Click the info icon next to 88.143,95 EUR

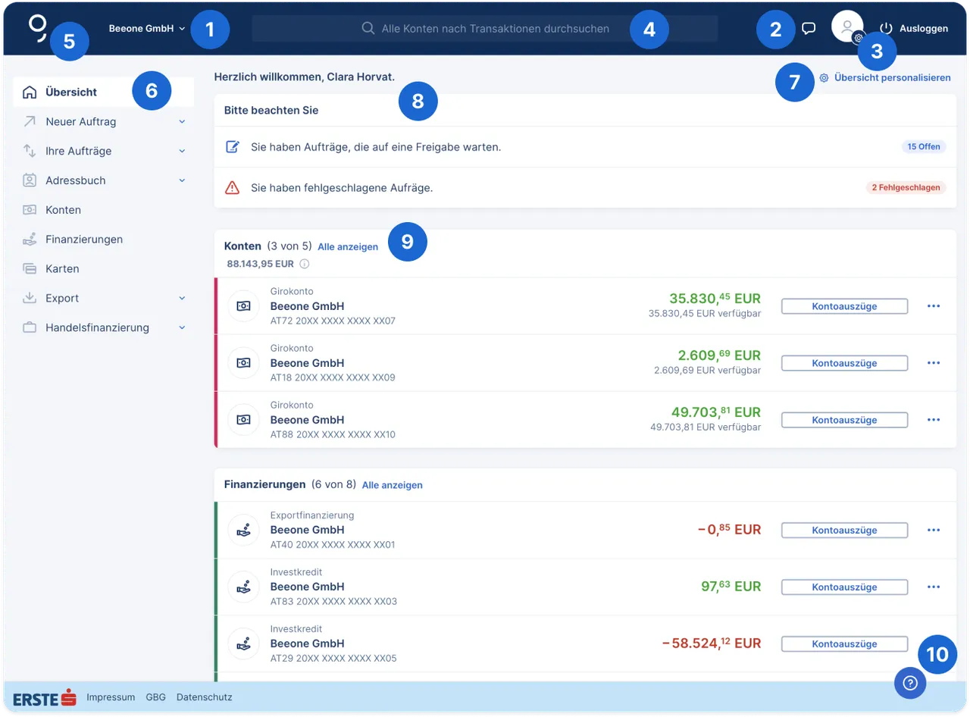(305, 264)
